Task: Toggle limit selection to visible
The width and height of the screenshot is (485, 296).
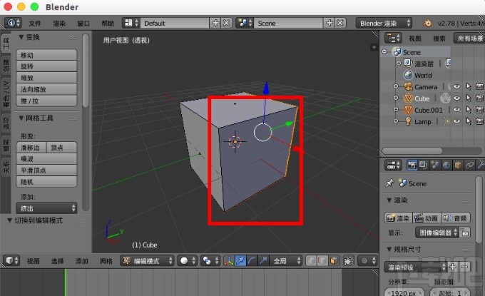Action: pos(349,261)
